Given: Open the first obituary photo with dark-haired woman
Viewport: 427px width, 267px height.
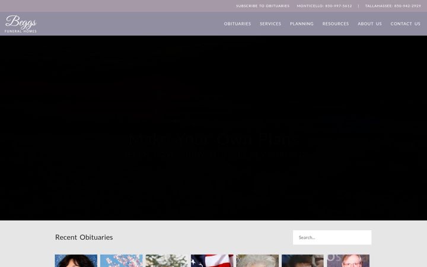Looking at the screenshot, I should point(76,260).
